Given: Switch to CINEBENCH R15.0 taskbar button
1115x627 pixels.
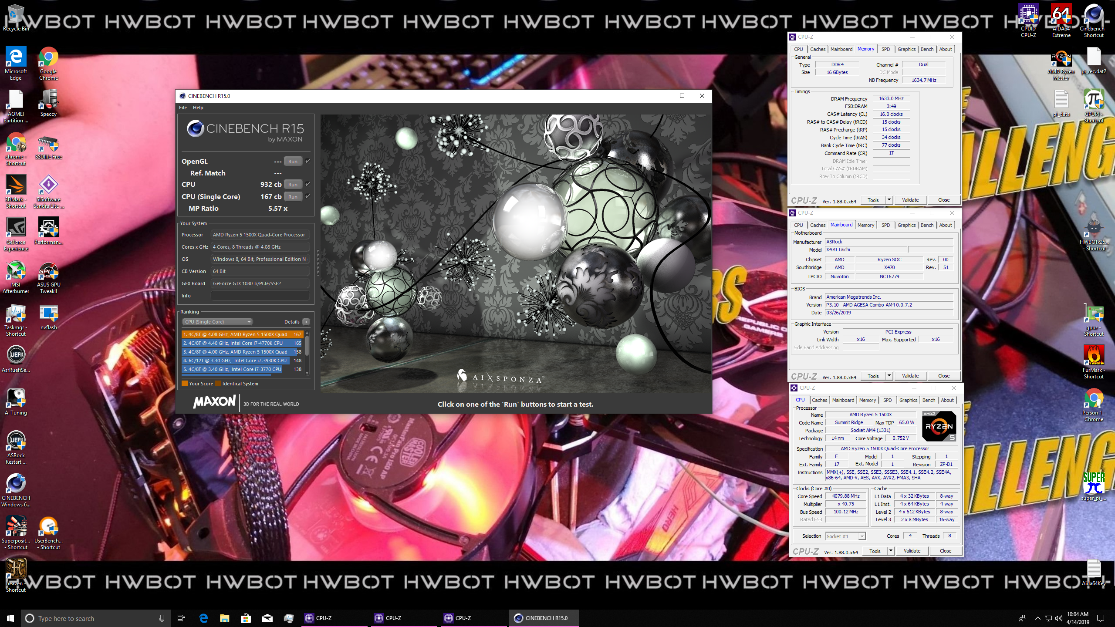Looking at the screenshot, I should (544, 618).
